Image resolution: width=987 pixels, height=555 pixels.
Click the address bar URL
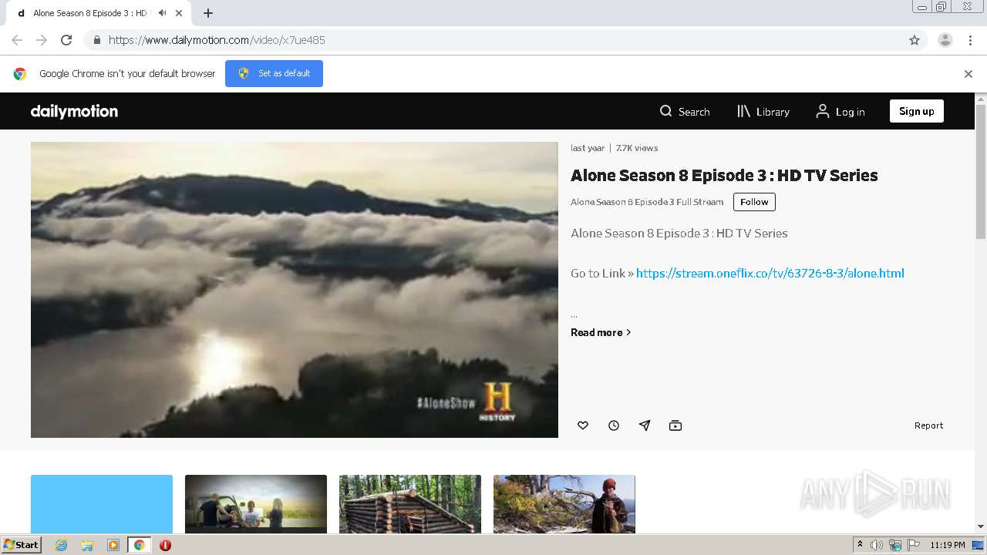[x=217, y=40]
